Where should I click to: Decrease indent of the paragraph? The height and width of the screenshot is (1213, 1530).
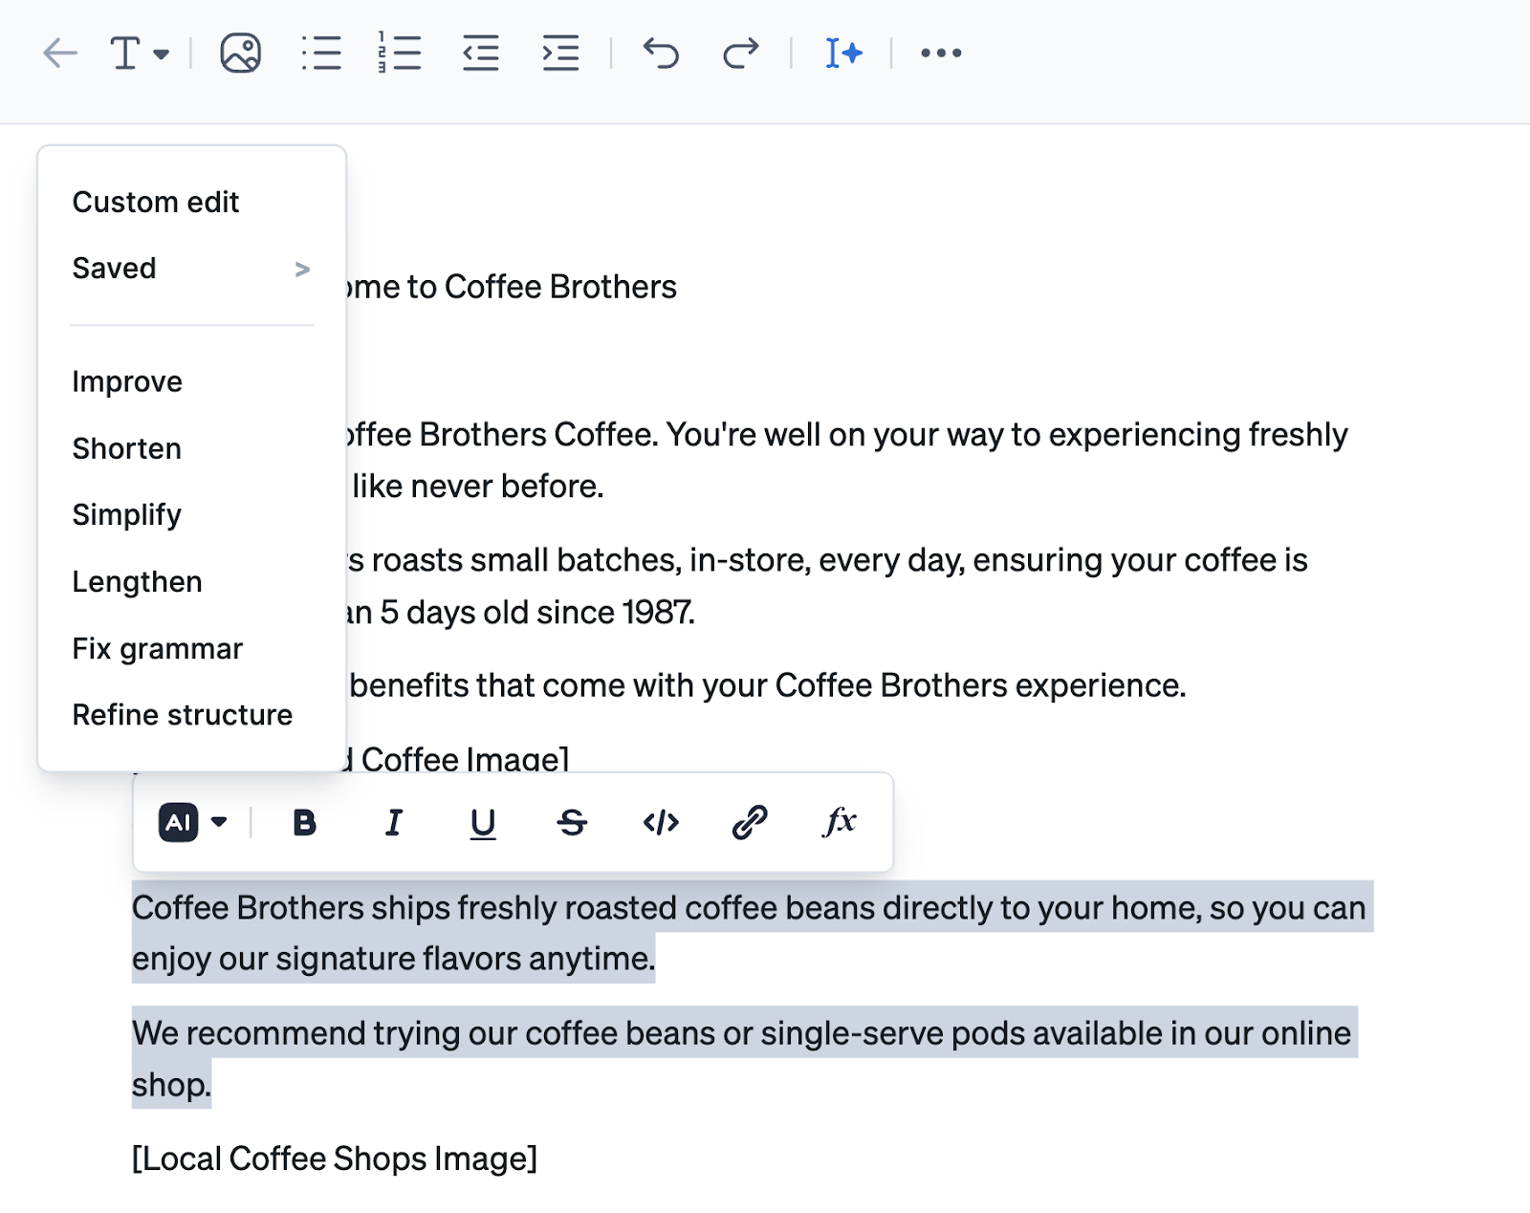pos(481,54)
